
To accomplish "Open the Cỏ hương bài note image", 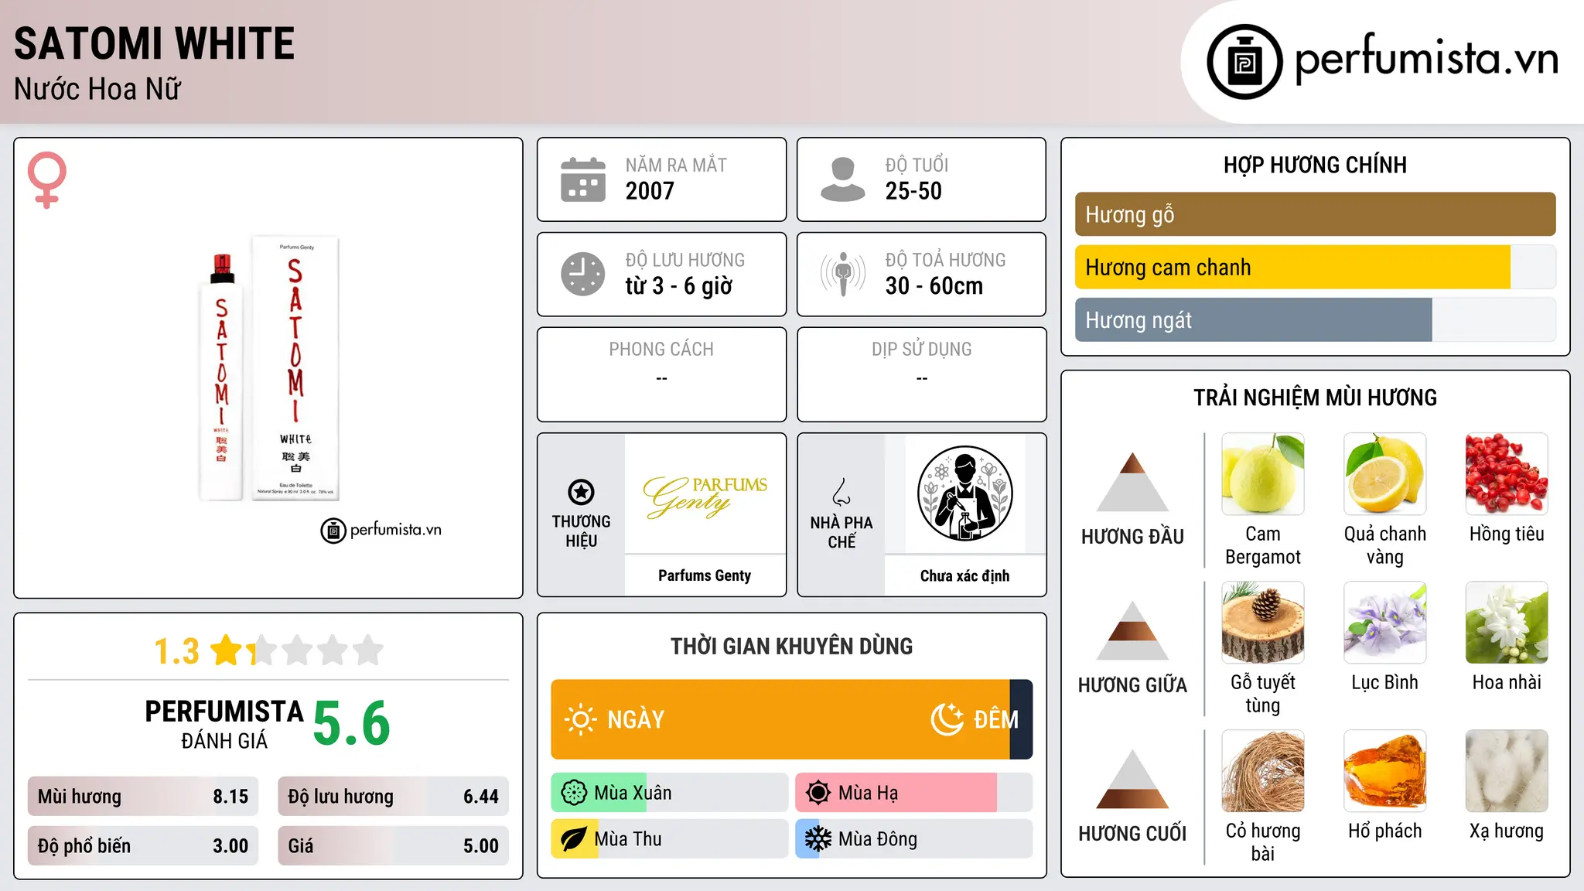I will click(x=1263, y=771).
